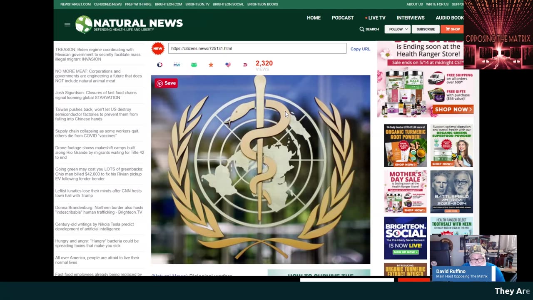The width and height of the screenshot is (533, 300).
Task: Open Hungry and angry bacteria headline
Action: tap(97, 243)
